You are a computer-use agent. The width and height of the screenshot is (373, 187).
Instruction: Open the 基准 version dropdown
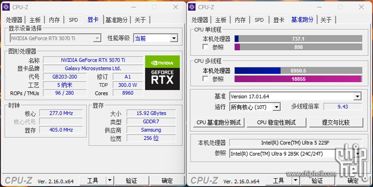coord(295,97)
